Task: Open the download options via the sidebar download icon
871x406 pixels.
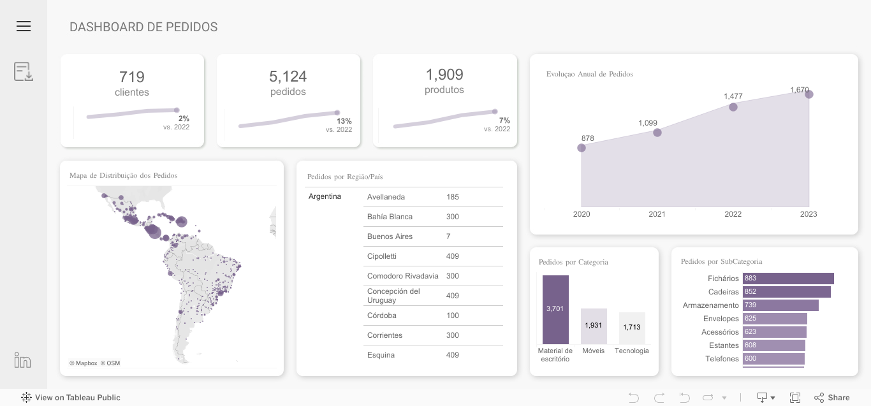Action: 23,71
